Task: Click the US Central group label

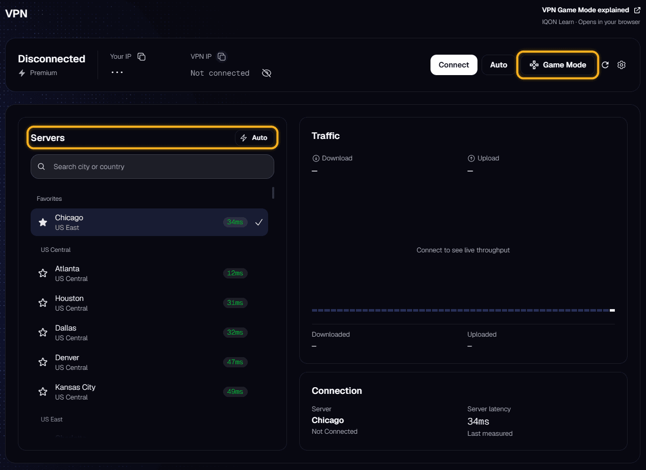Action: 56,250
